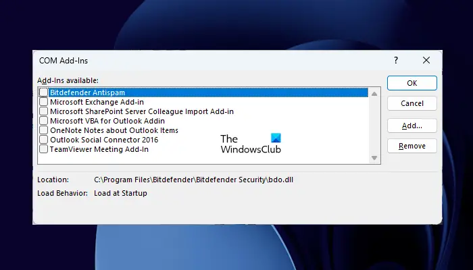Click Remove to delete selected add-in

[412, 146]
